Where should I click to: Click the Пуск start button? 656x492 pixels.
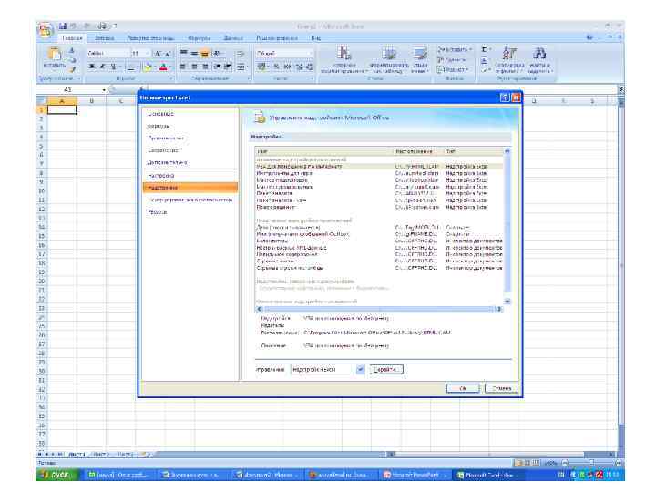56,475
